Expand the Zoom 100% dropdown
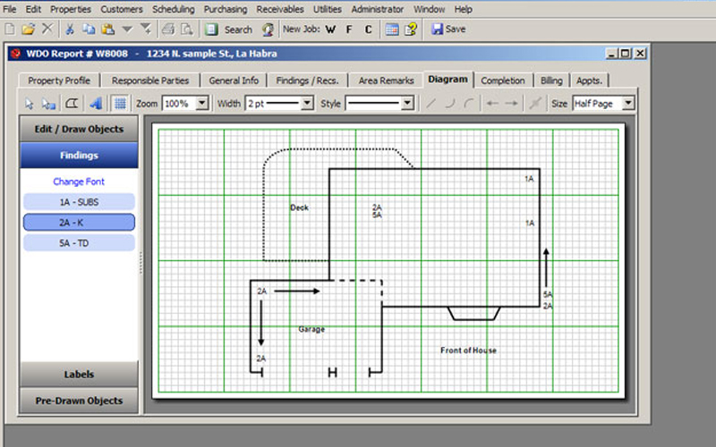 click(202, 104)
